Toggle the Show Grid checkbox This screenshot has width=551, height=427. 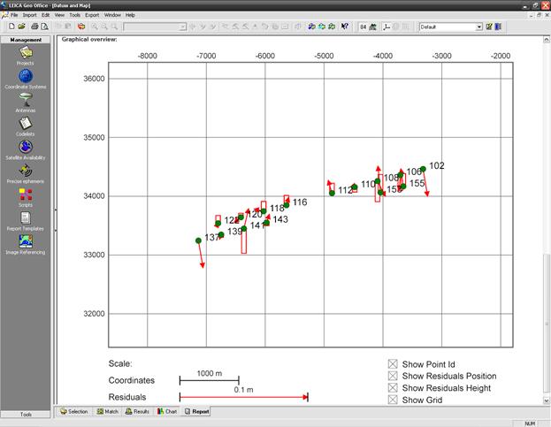click(x=393, y=400)
